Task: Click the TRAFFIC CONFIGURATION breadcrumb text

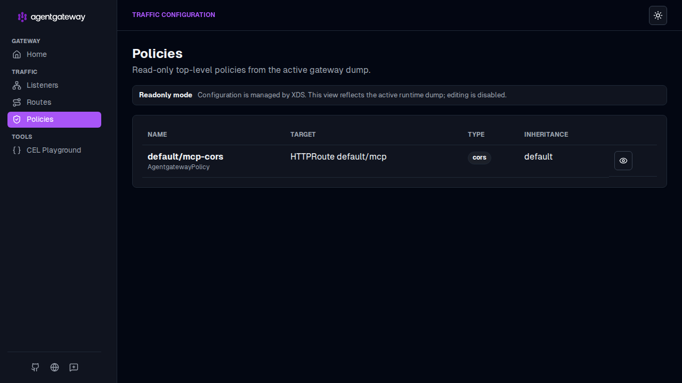Action: tap(174, 15)
